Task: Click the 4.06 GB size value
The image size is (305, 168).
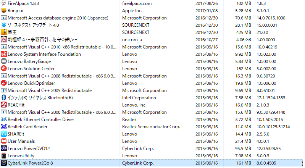Action: click(x=244, y=39)
